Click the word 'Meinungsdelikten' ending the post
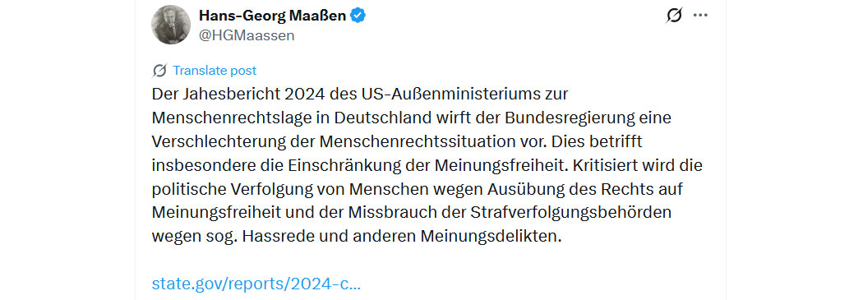The height and width of the screenshot is (300, 863). (491, 237)
